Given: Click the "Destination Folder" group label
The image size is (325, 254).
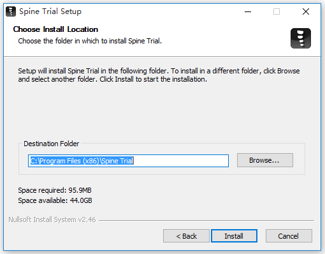Looking at the screenshot, I should coord(51,144).
